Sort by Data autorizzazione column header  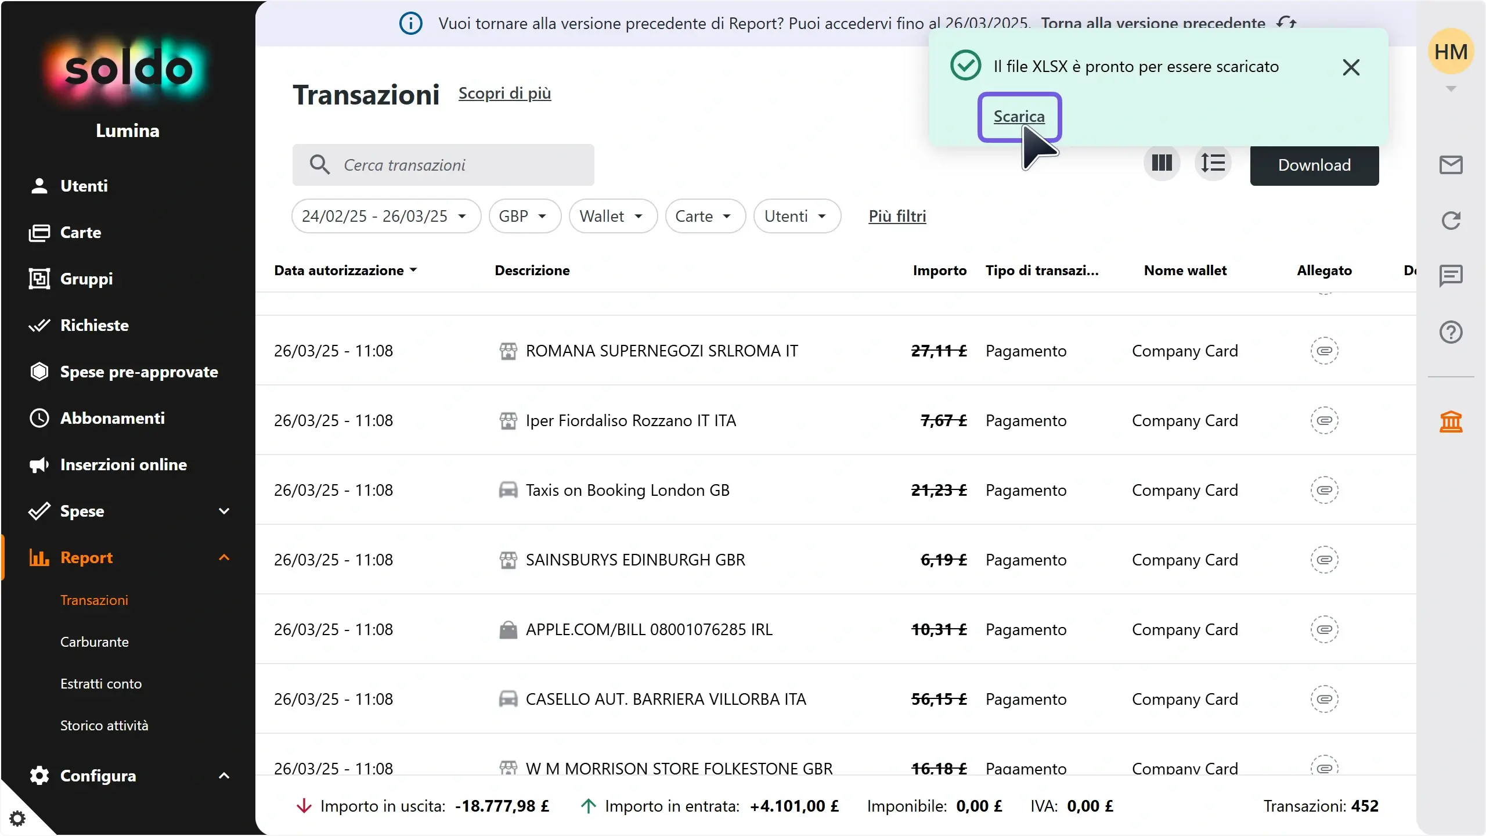pos(345,271)
